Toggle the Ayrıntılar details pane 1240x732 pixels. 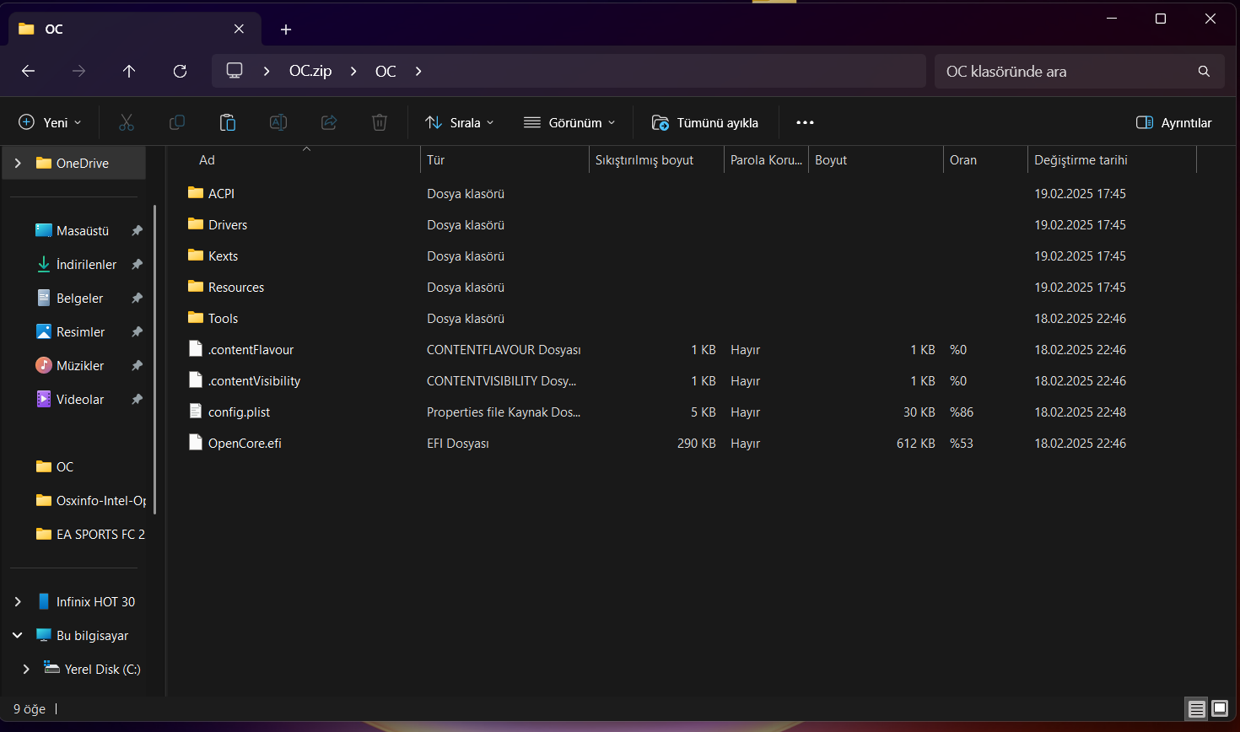[1174, 122]
